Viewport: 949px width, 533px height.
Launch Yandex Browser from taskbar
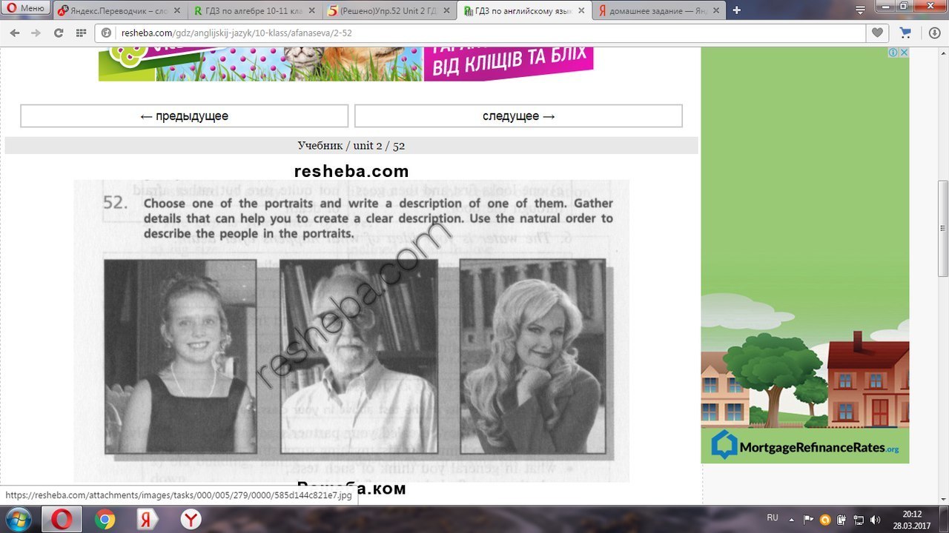(191, 520)
